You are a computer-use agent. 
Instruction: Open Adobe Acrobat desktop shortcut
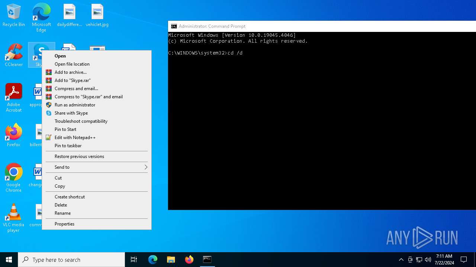pos(14,98)
